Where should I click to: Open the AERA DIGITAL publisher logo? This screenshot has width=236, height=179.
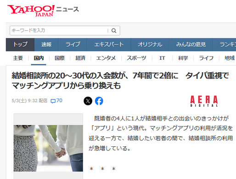(x=204, y=101)
